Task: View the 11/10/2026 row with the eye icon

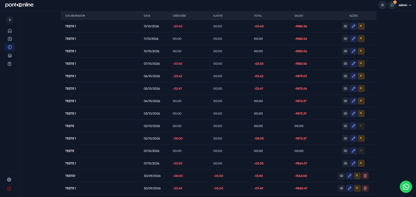Action: pos(346,39)
